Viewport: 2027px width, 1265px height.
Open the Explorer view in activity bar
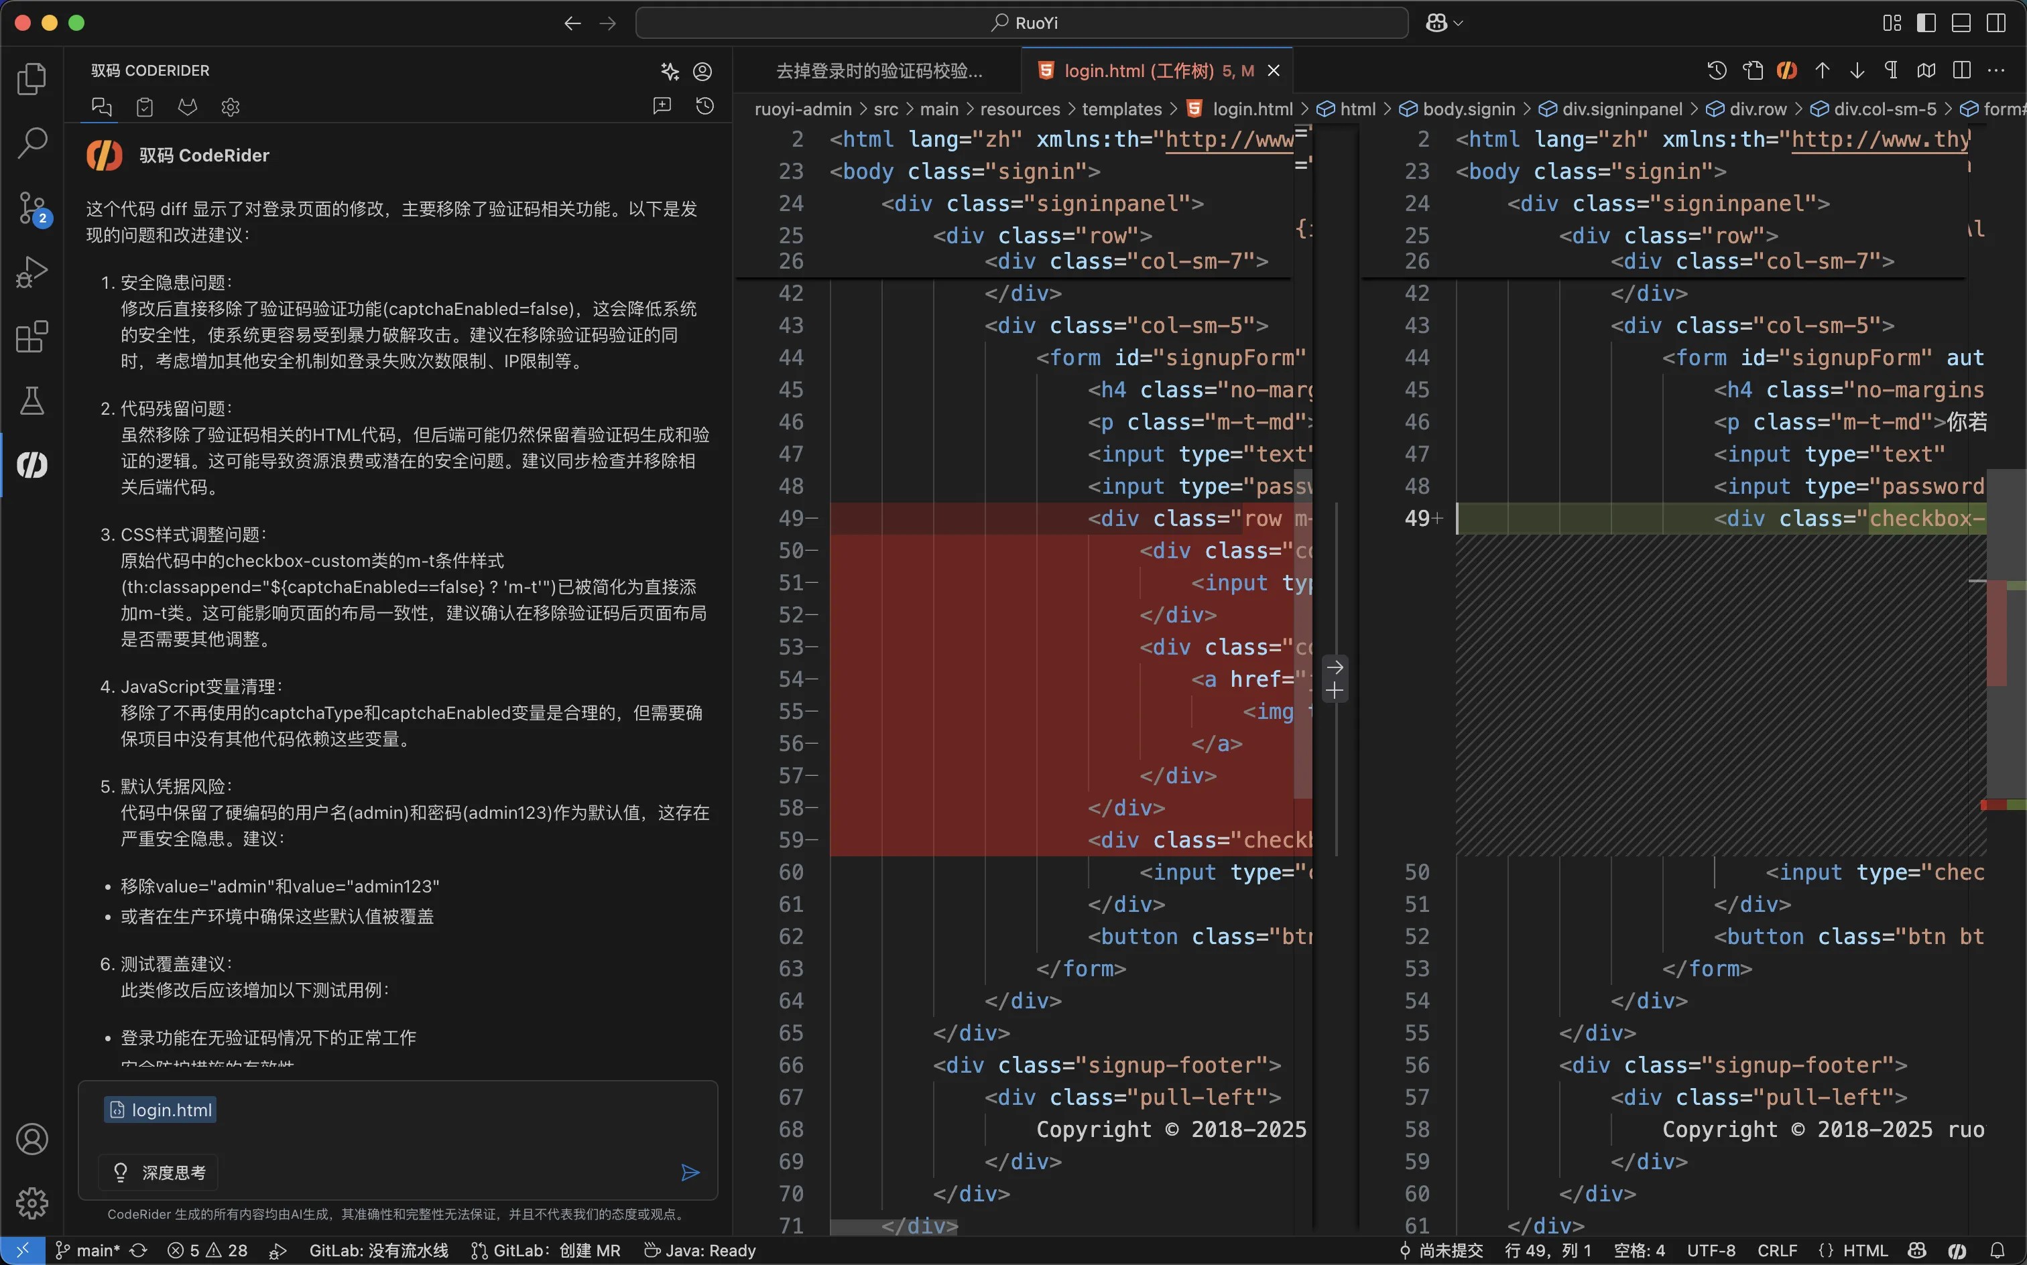tap(32, 78)
